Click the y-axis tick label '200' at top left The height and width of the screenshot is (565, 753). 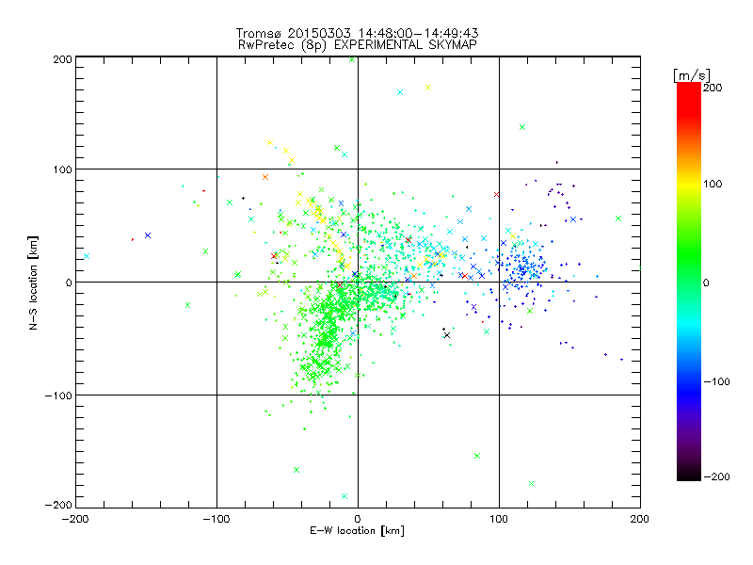pyautogui.click(x=62, y=59)
